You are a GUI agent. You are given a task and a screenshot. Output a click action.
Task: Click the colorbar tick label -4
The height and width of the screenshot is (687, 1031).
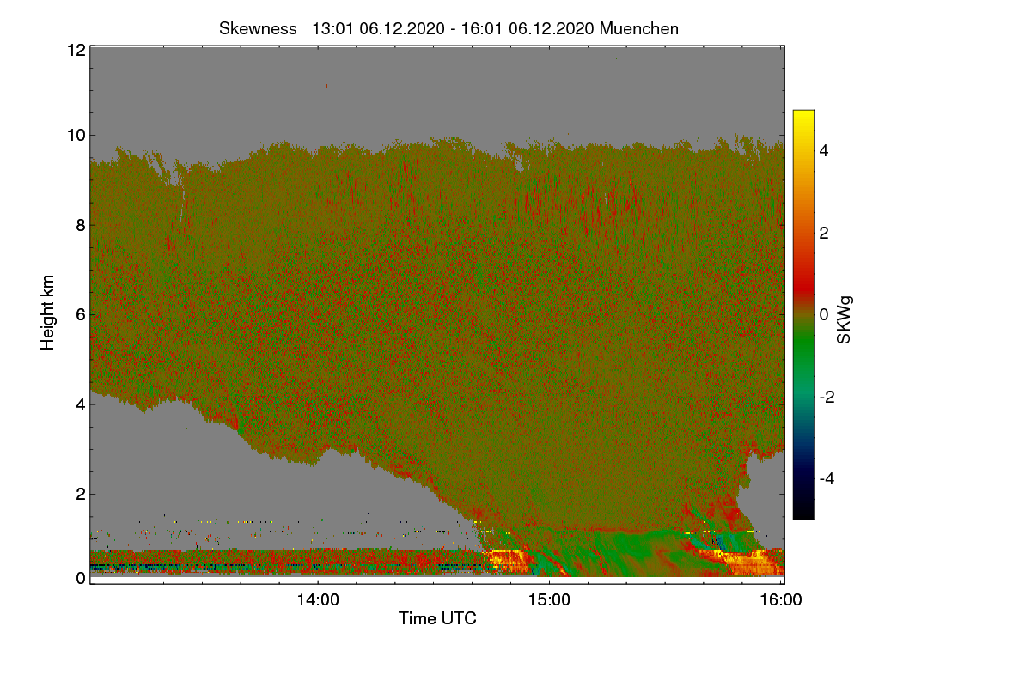coord(828,478)
